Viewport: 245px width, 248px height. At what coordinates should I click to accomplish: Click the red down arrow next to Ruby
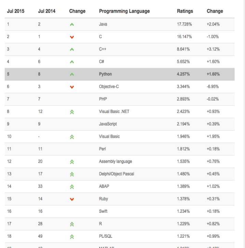[x=72, y=199]
